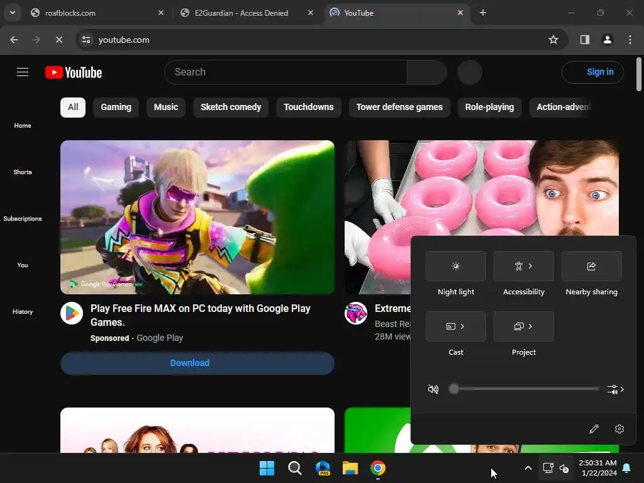
Task: Close the E2Guardian Access Denied tab
Action: click(x=311, y=13)
